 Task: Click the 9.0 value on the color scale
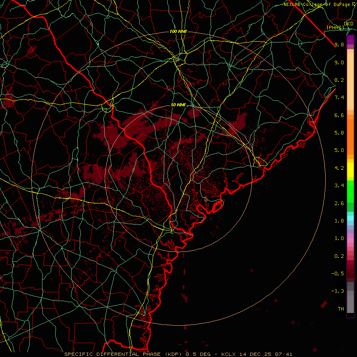pos(339,62)
